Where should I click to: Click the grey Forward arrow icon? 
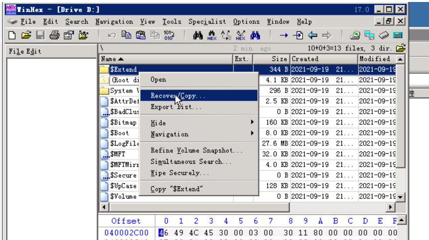click(x=326, y=35)
